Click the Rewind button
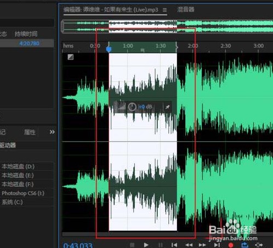Screen dimensions: 273x248 tap(189, 245)
